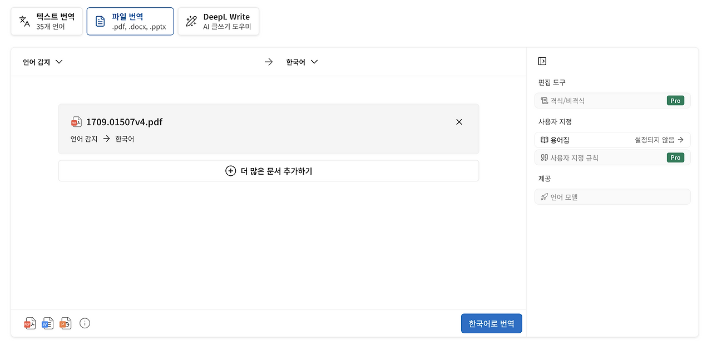Select the Word document format icon
712x355 pixels.
point(47,323)
